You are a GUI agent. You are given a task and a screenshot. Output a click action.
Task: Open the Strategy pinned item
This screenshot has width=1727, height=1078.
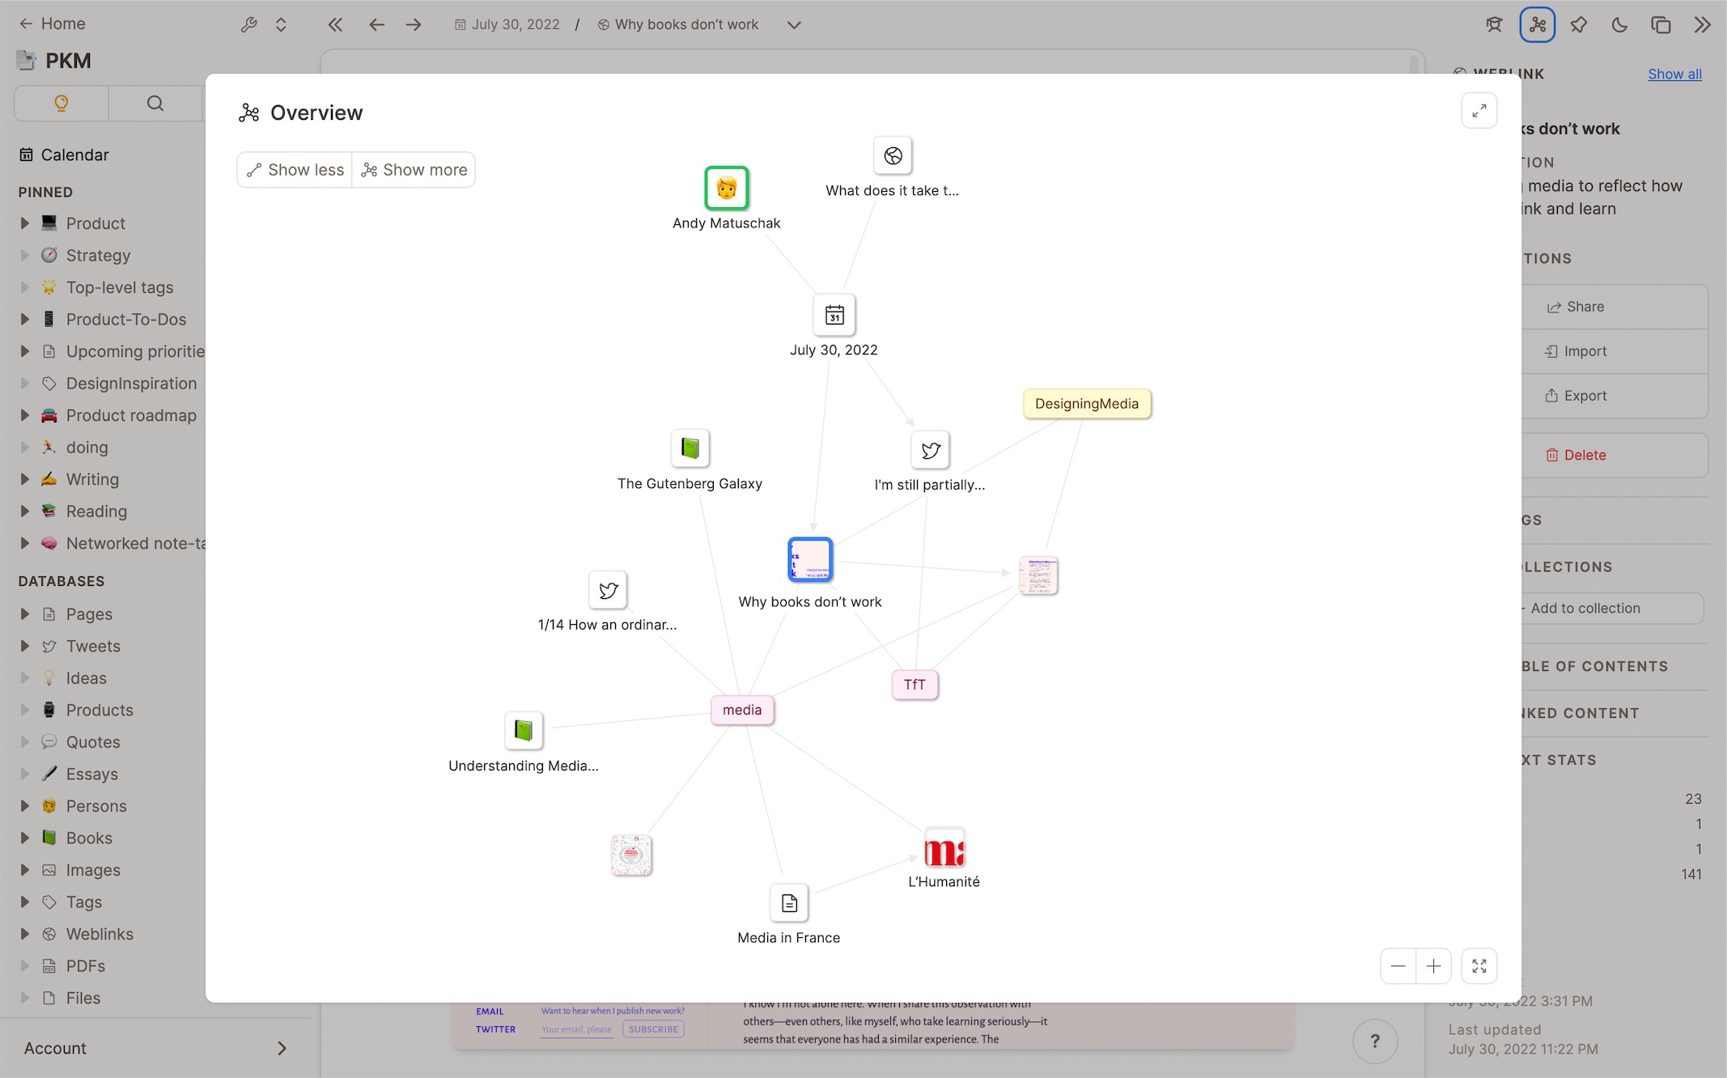[98, 256]
